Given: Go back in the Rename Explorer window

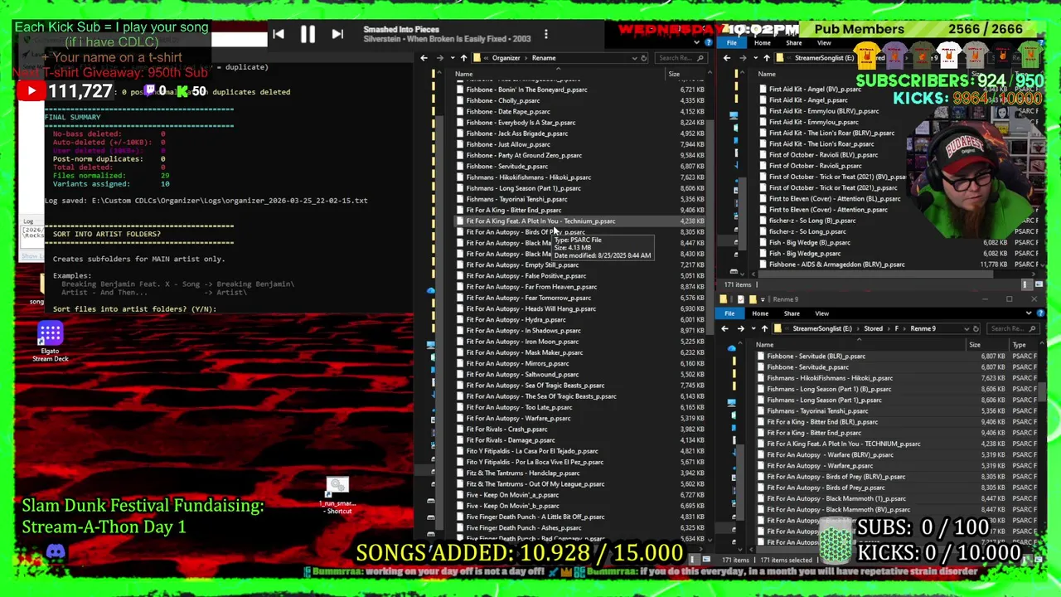Looking at the screenshot, I should point(424,58).
